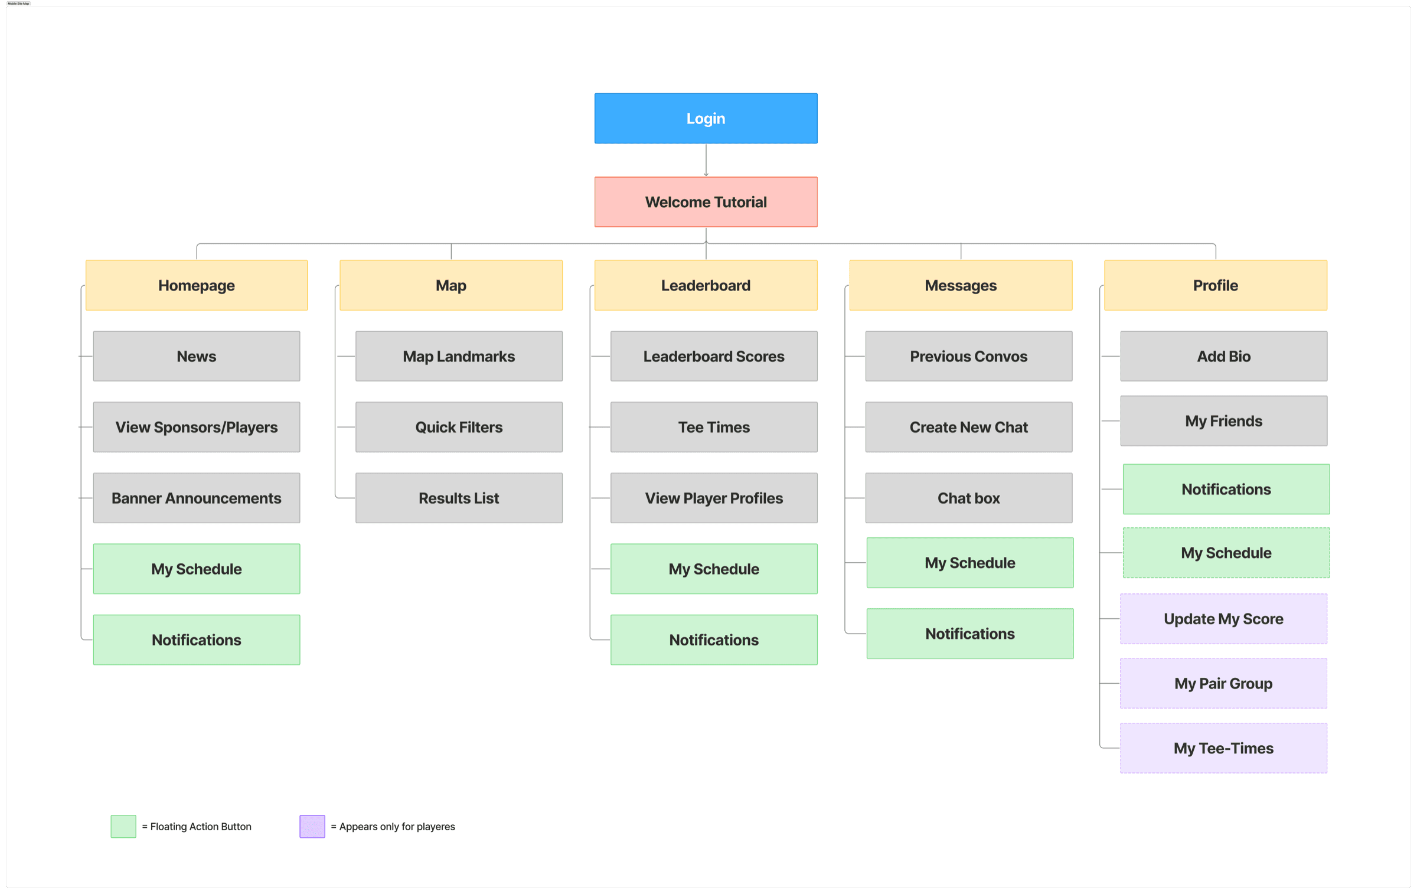
Task: Click the green legend swatch
Action: (123, 826)
